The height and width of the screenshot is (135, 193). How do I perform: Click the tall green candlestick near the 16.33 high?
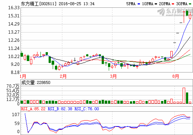click(187, 13)
